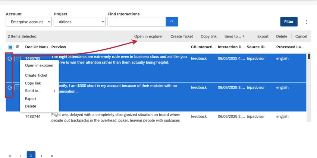This screenshot has width=317, height=158.
Task: Go to the first page of results
Action: coord(10,156)
